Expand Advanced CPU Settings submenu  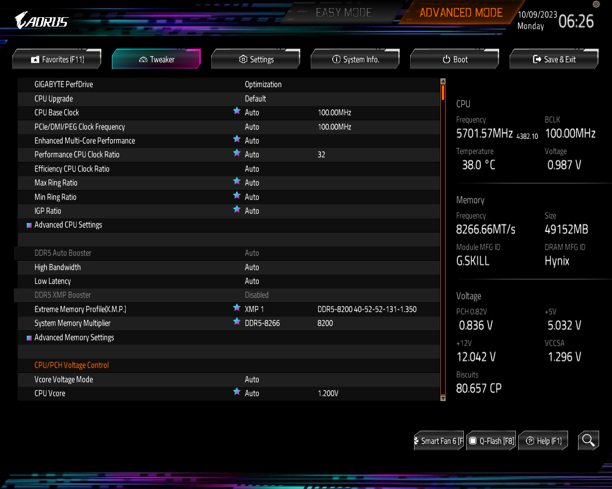click(68, 225)
